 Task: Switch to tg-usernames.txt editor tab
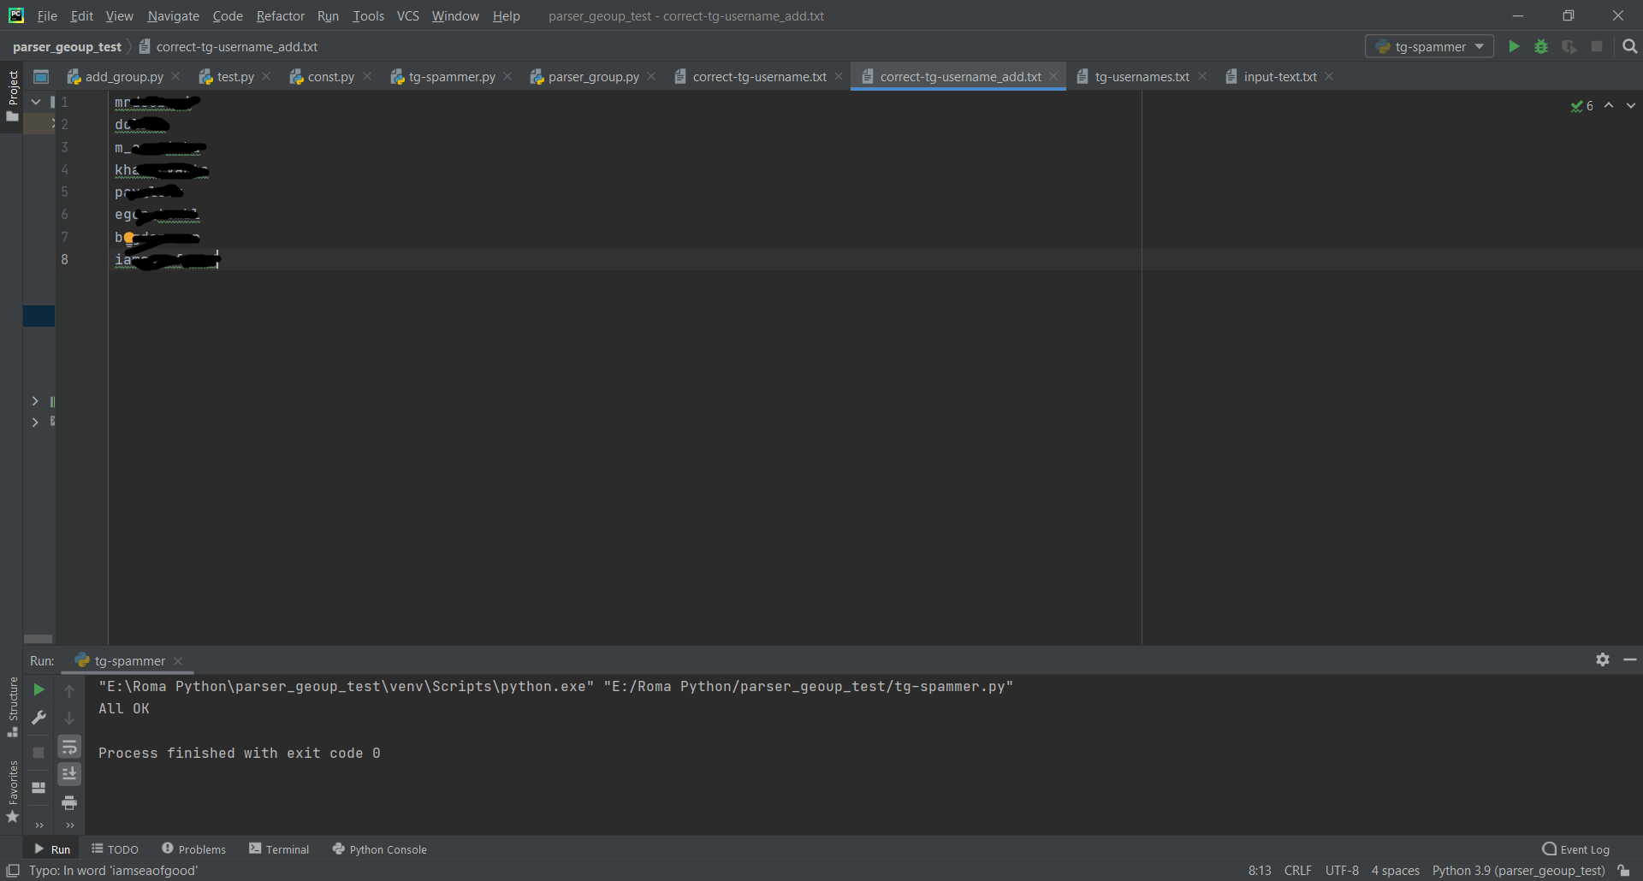click(1142, 77)
